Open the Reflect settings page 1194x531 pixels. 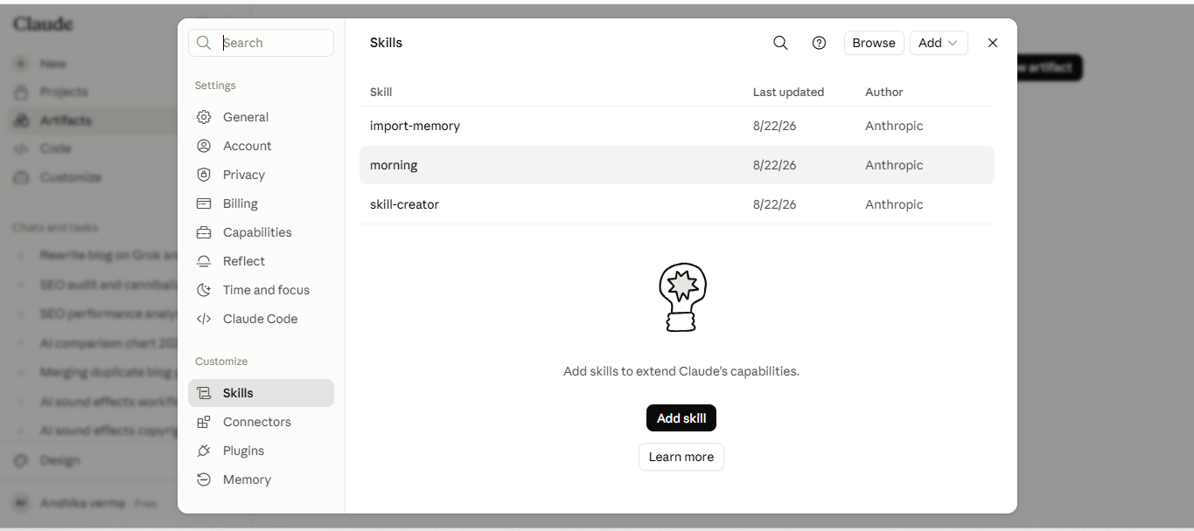point(261,261)
